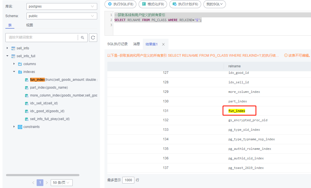This screenshot has height=188, width=311.
Task: Select sell_info_full_pkey(sell_id) tree item
Action: point(50,119)
